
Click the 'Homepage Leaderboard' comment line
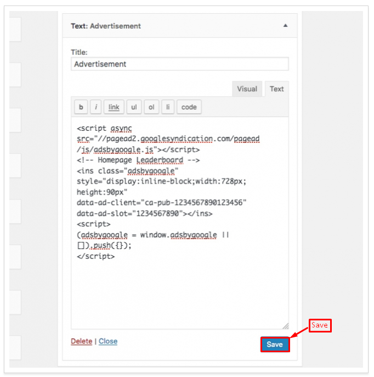(138, 160)
